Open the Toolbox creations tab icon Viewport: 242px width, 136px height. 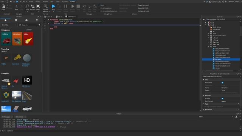point(37,20)
